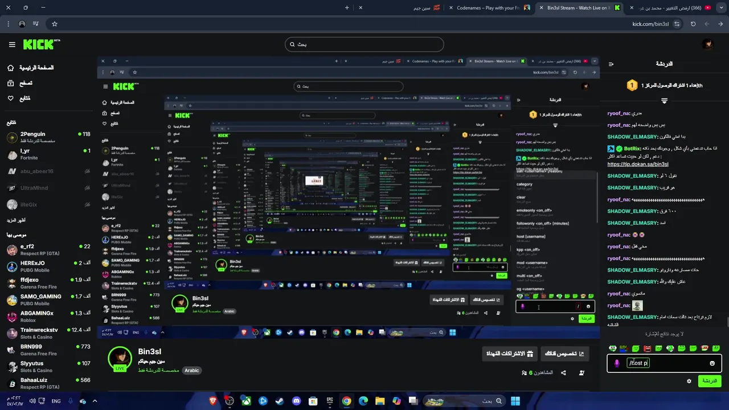Open UltraMhnd's channel in the sidebar

tap(48, 188)
